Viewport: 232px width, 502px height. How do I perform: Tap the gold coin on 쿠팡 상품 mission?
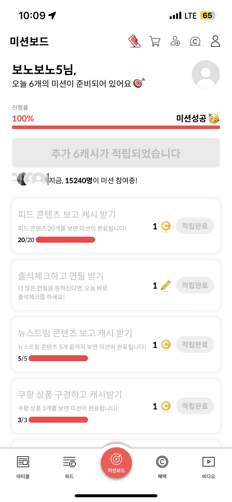pyautogui.click(x=166, y=406)
